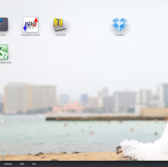Click the Excel 2010 label text
Screen dimensions: 168x167
tap(6, 62)
